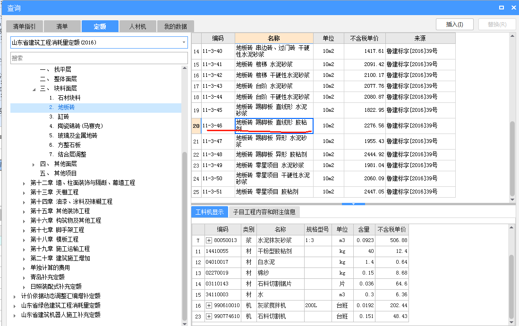This screenshot has height=326, width=519.
Task: Select tree item 五、其他项目
Action: (x=59, y=174)
